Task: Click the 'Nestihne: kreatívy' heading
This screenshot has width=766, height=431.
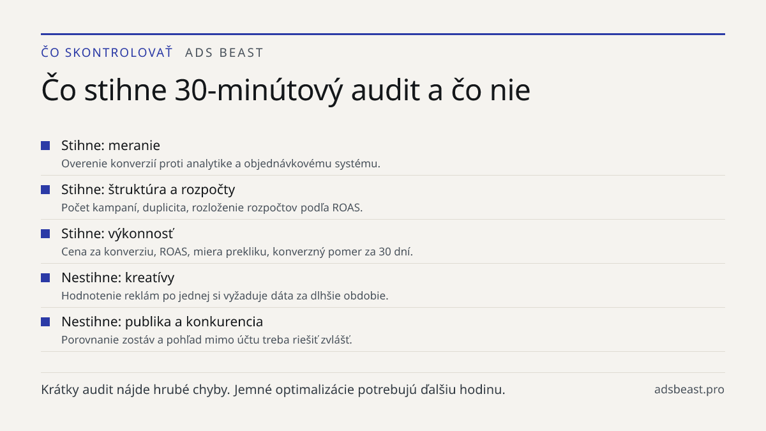Action: click(117, 278)
